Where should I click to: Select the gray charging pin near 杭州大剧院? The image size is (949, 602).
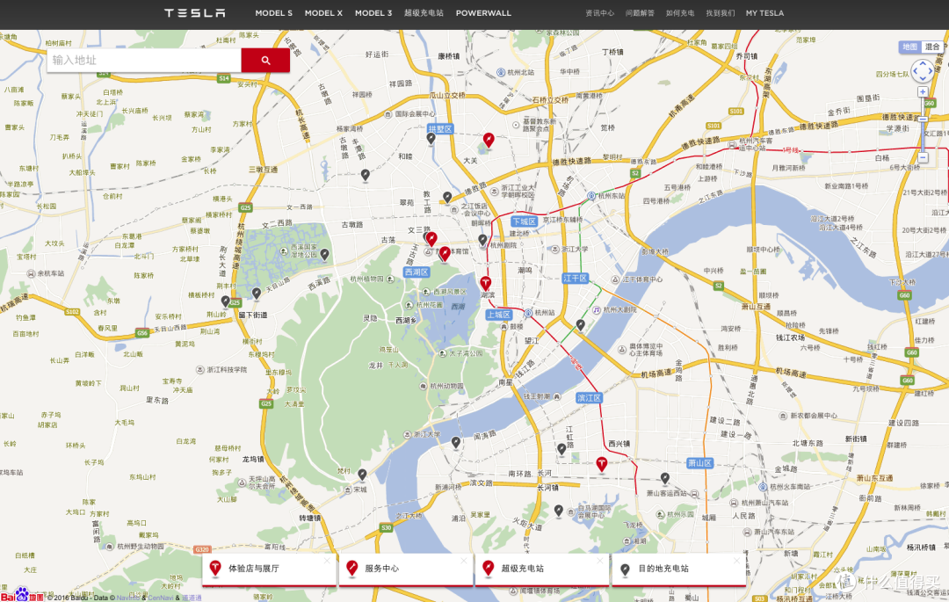(581, 325)
